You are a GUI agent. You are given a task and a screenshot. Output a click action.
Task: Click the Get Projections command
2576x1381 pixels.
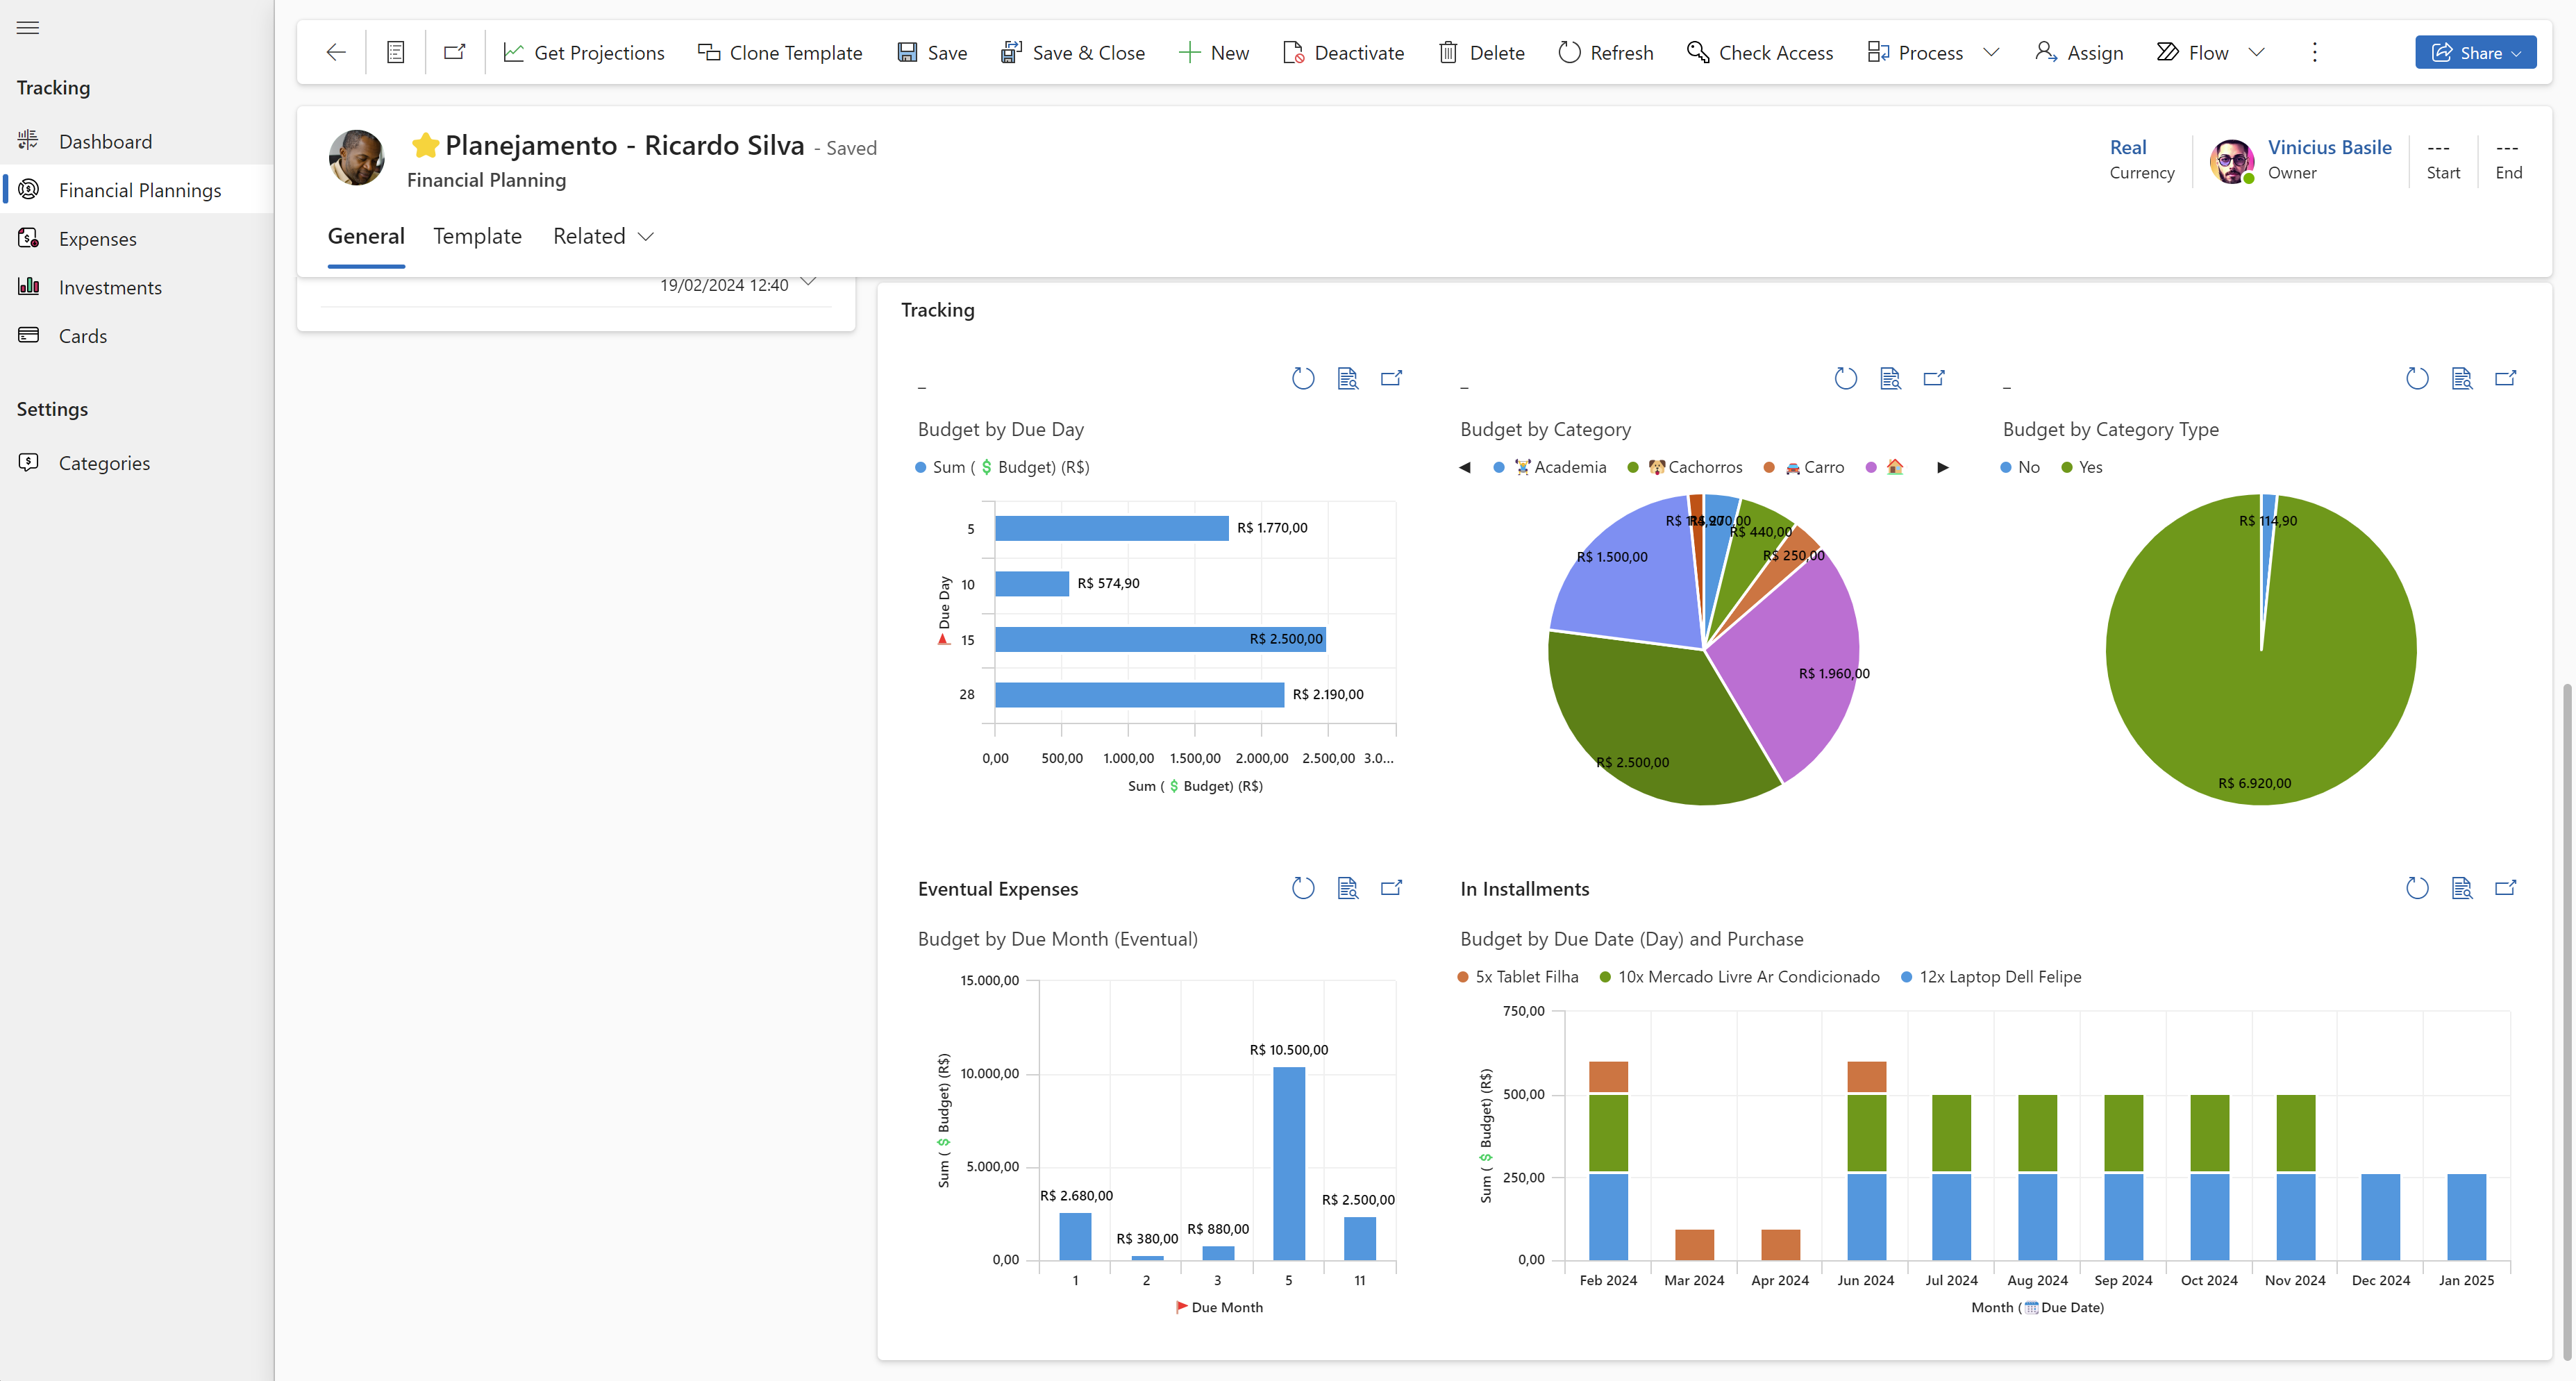pos(584,53)
